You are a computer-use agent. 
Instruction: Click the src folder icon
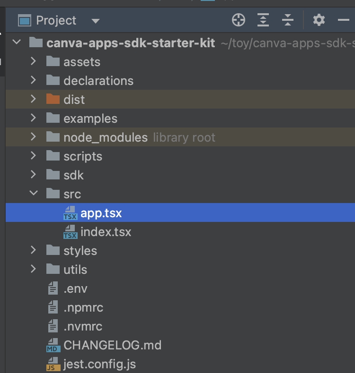coord(53,194)
